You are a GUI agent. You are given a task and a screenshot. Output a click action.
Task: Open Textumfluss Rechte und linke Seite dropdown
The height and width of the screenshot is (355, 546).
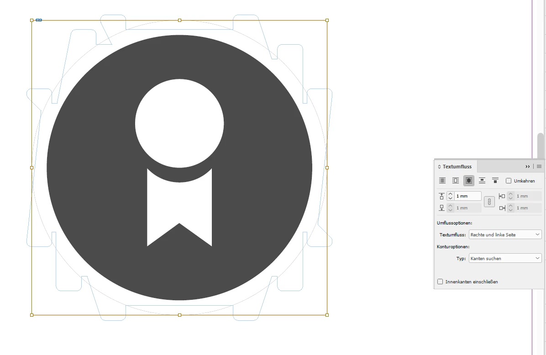tap(505, 235)
